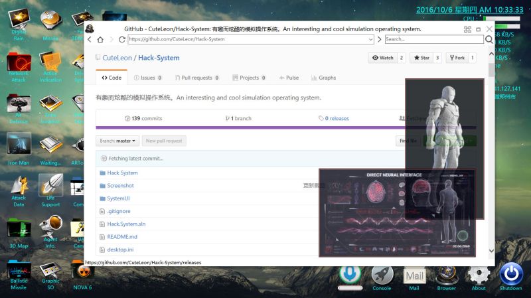The width and height of the screenshot is (531, 298).
Task: Click the microphone dock icon
Action: 350,274
